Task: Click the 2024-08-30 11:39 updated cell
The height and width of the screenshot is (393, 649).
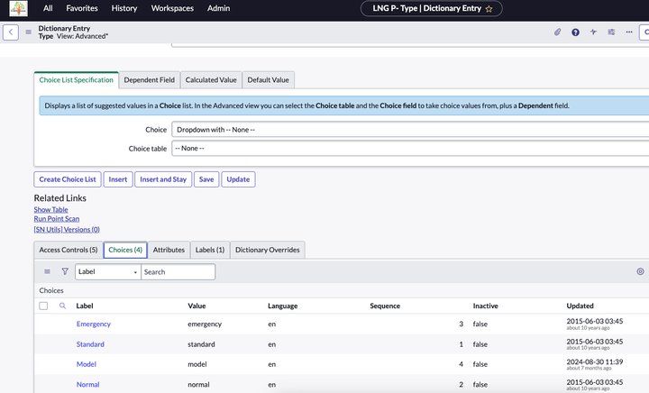Action: [x=594, y=362]
